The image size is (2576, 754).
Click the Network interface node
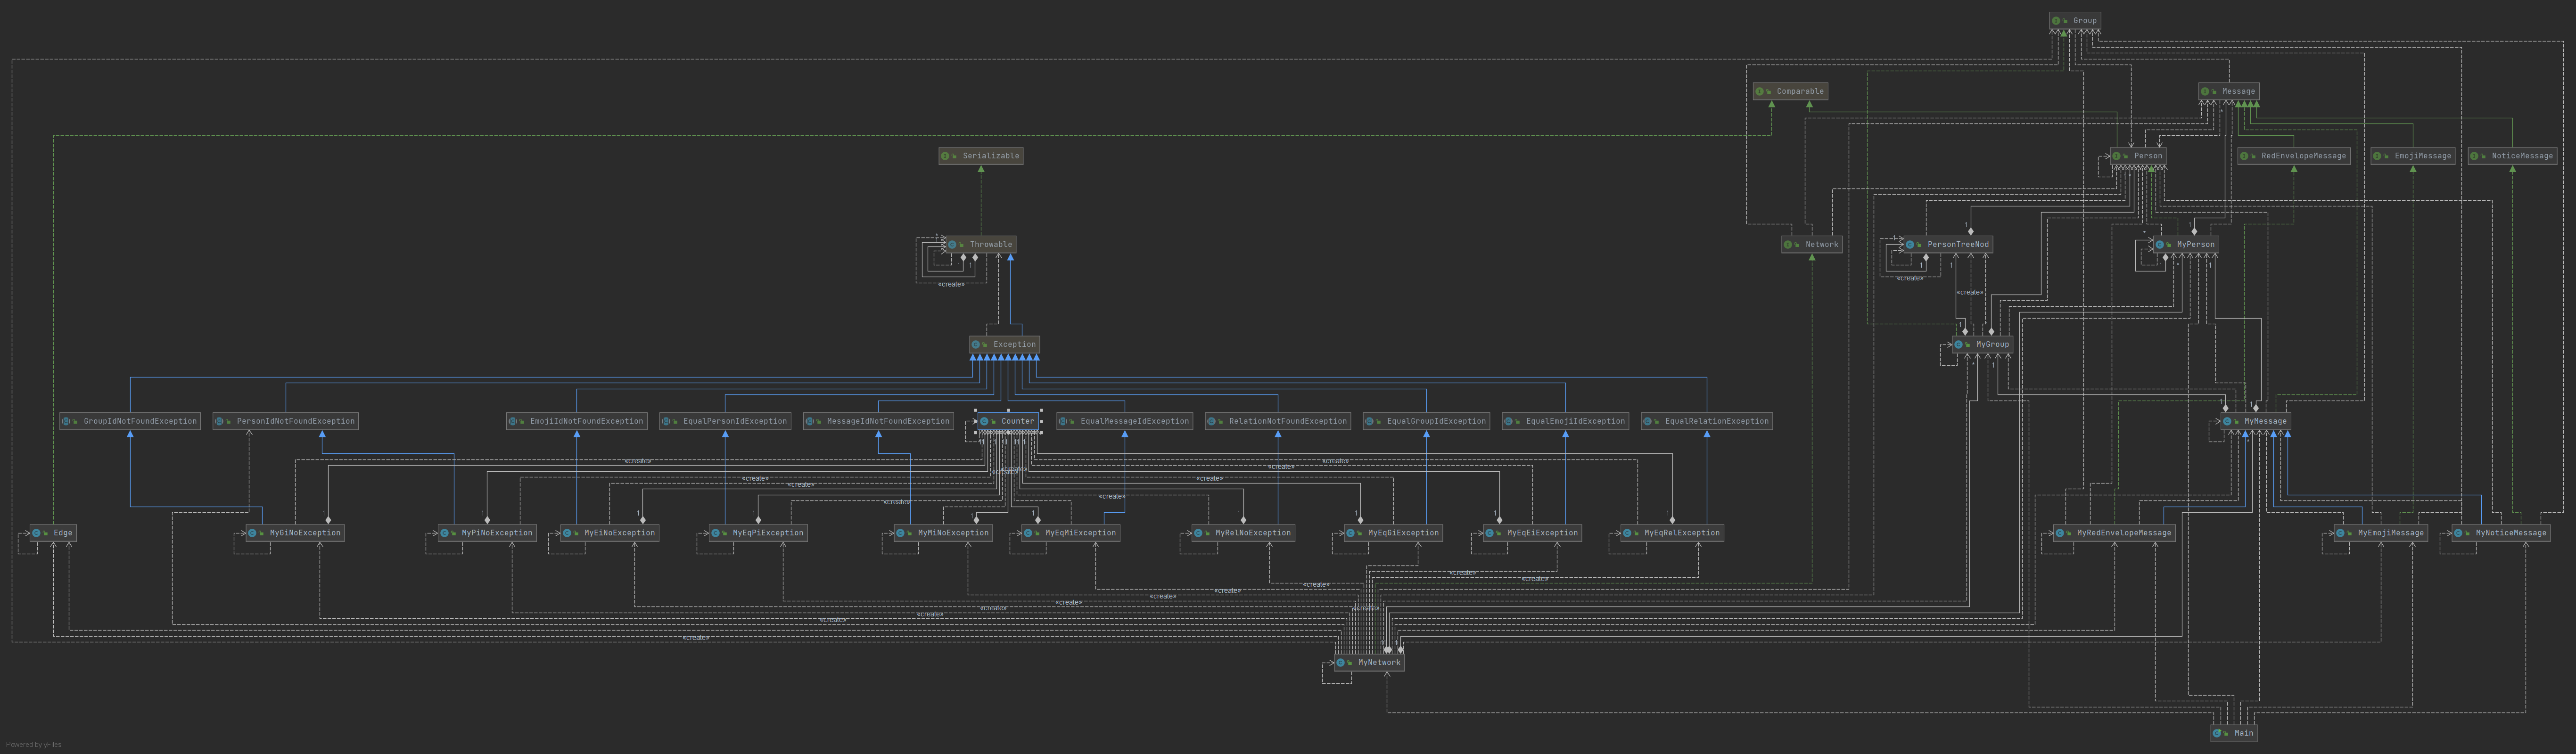click(x=1811, y=244)
